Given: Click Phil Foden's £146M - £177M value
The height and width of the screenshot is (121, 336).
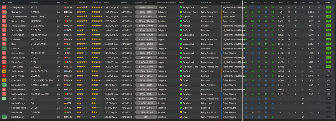Looking at the screenshot, I should pos(146,39).
